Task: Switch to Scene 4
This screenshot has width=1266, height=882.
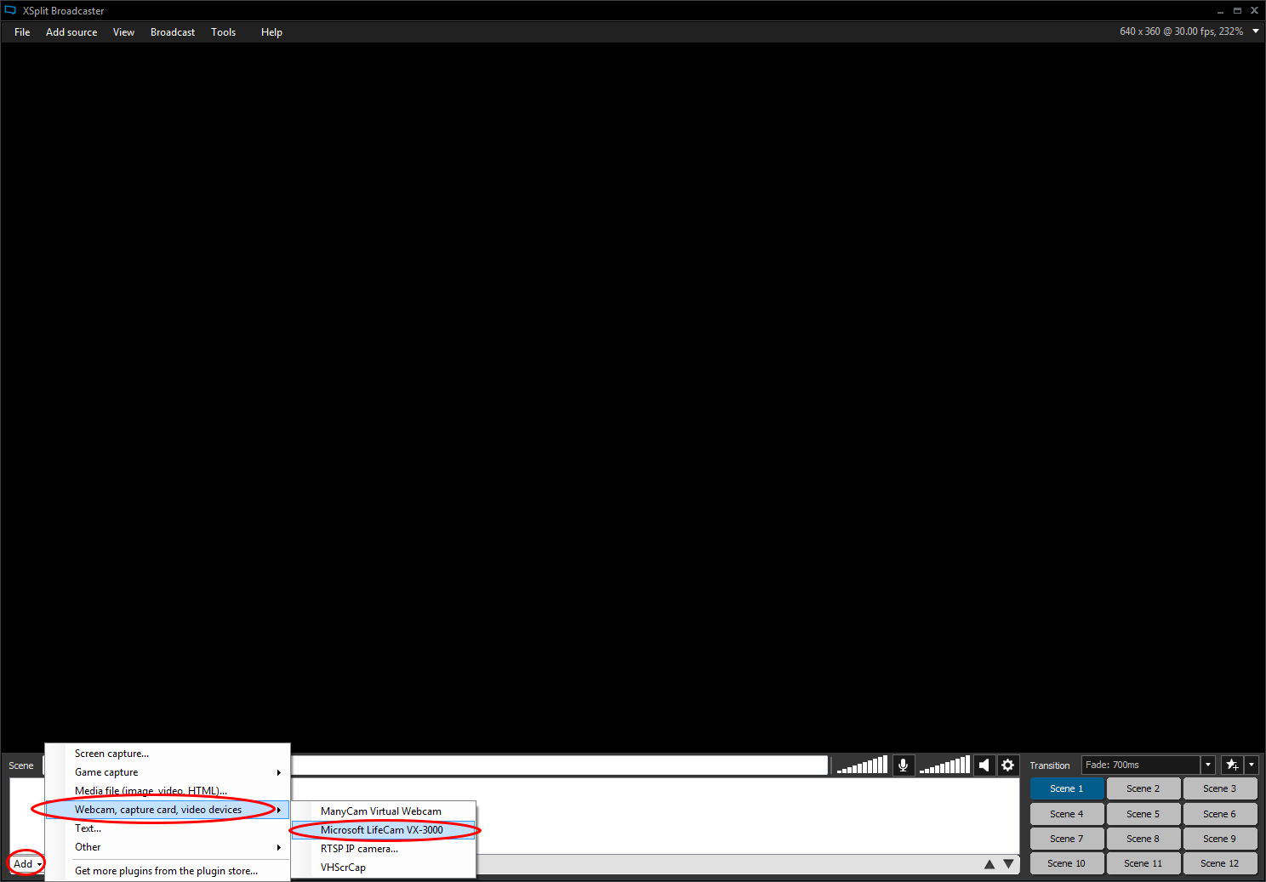Action: pyautogui.click(x=1067, y=814)
